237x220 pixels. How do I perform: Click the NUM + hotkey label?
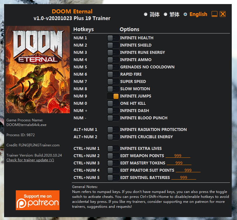click(81, 111)
